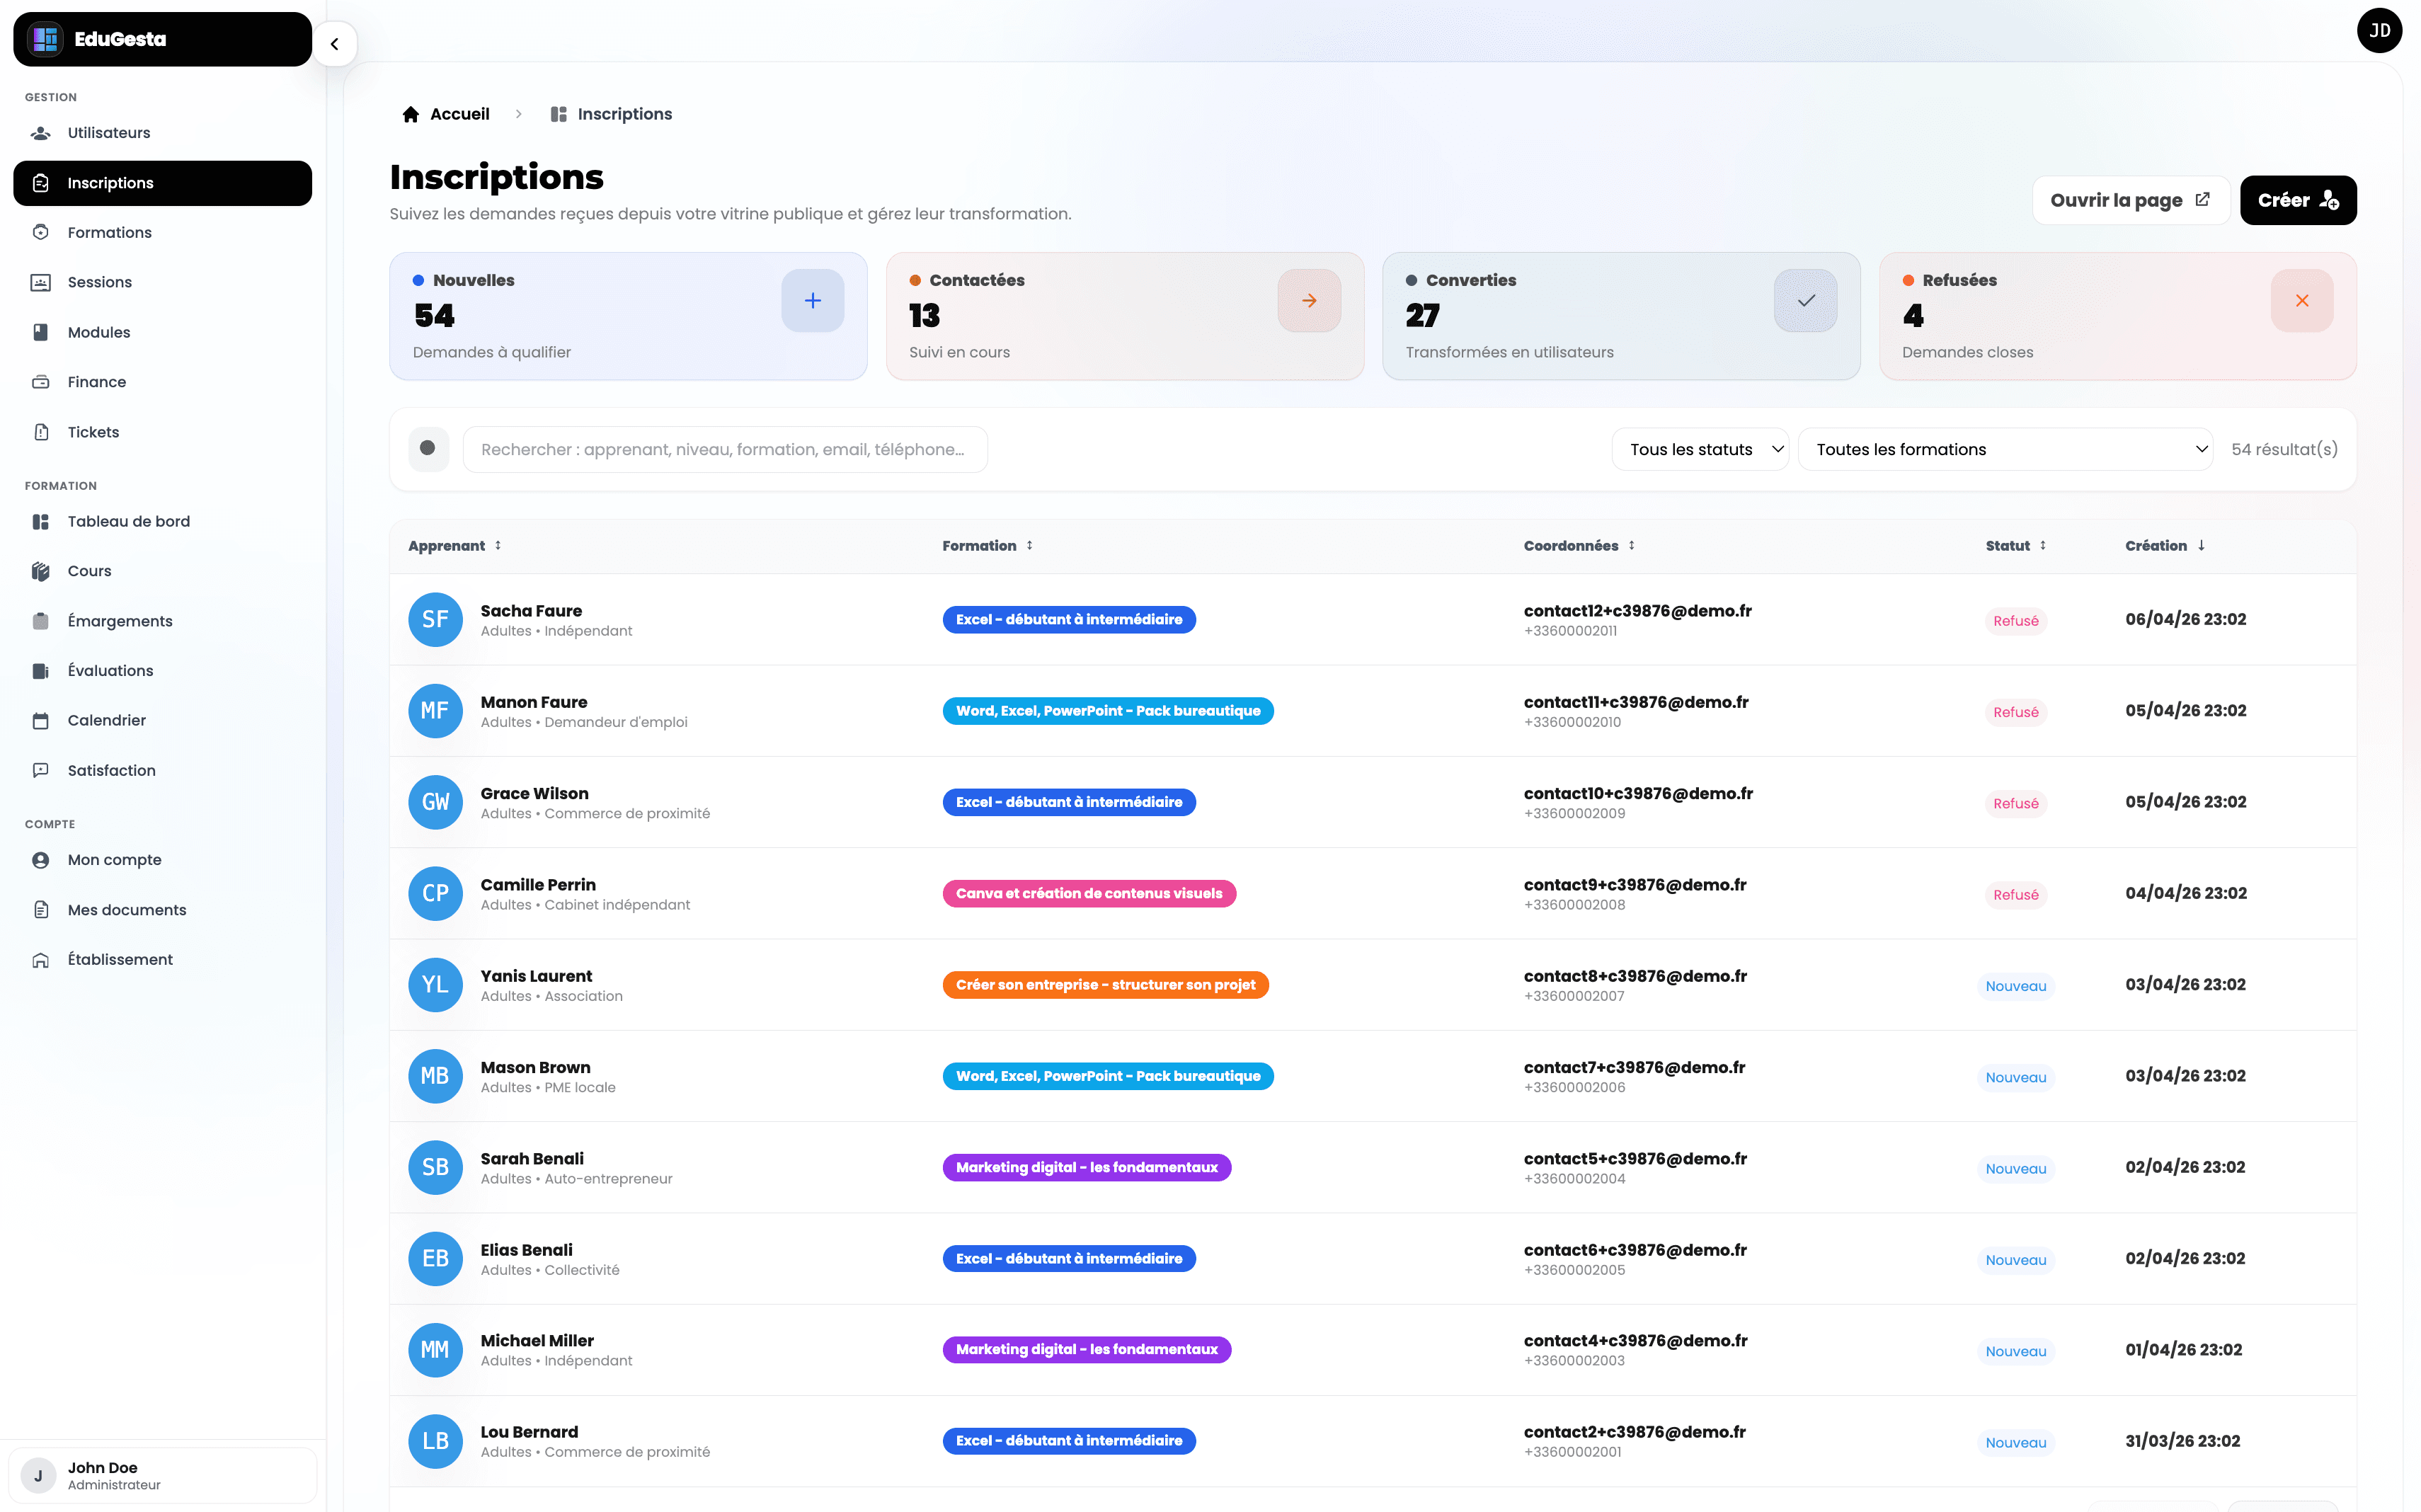Click the plus icon on Nouvelles card
2421x1512 pixels.
pos(812,300)
